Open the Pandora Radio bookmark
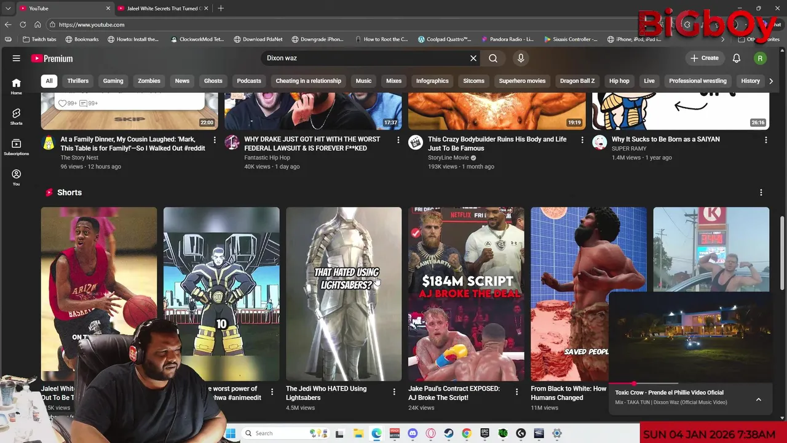The height and width of the screenshot is (443, 787). pyautogui.click(x=507, y=39)
